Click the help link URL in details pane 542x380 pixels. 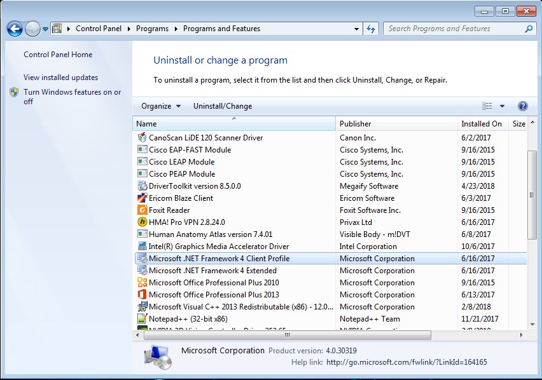click(406, 362)
